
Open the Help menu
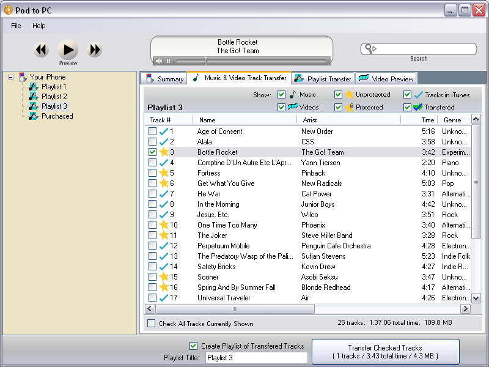click(x=39, y=26)
